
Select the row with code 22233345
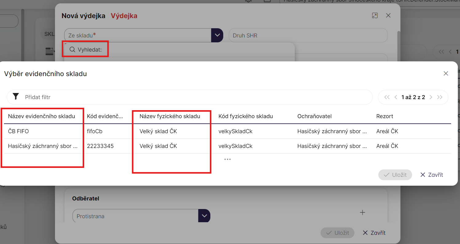[100, 146]
